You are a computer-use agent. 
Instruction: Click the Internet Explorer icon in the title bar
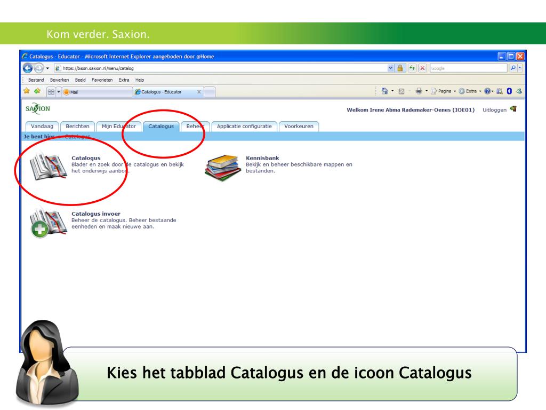point(25,56)
